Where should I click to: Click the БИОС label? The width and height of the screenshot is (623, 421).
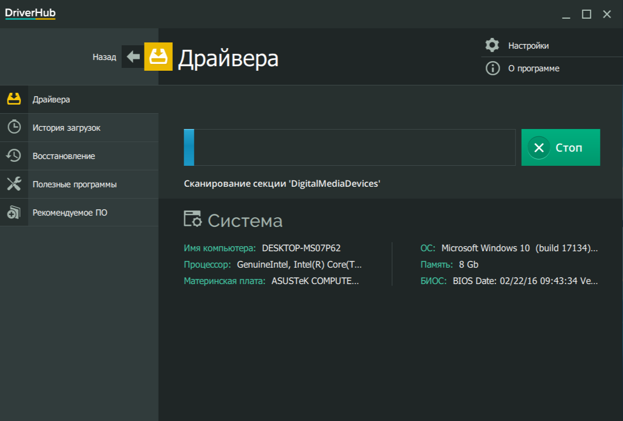click(x=433, y=281)
